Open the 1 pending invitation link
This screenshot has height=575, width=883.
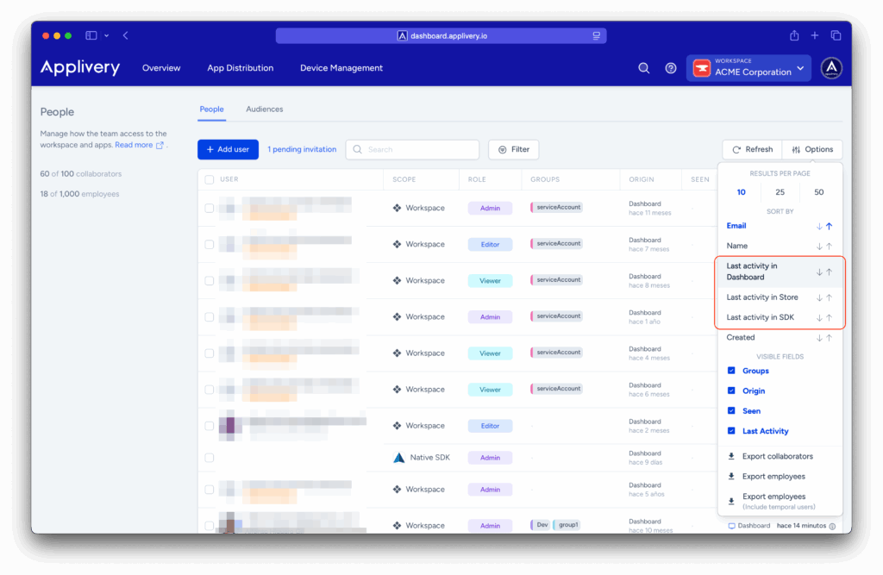pos(302,149)
